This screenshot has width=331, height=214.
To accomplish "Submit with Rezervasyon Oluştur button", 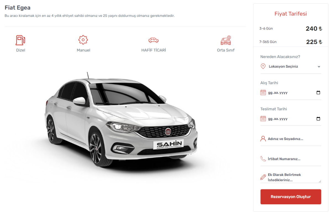I will point(291,197).
